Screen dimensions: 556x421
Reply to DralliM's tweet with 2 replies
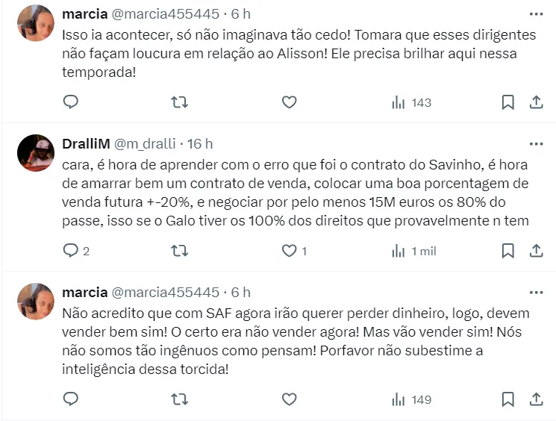(x=71, y=251)
